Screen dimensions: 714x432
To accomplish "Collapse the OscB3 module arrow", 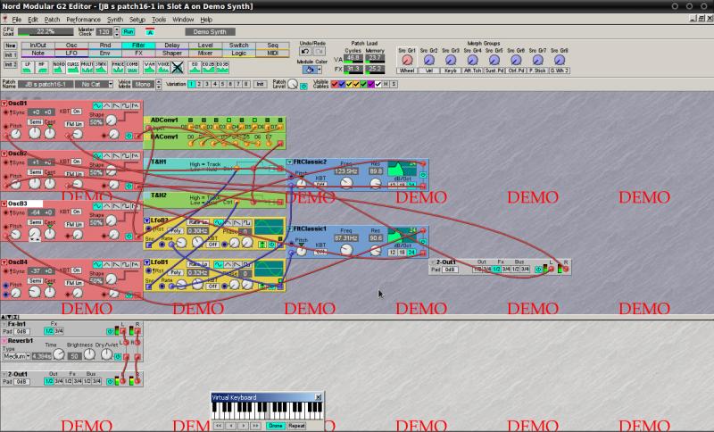I will (x=4, y=204).
